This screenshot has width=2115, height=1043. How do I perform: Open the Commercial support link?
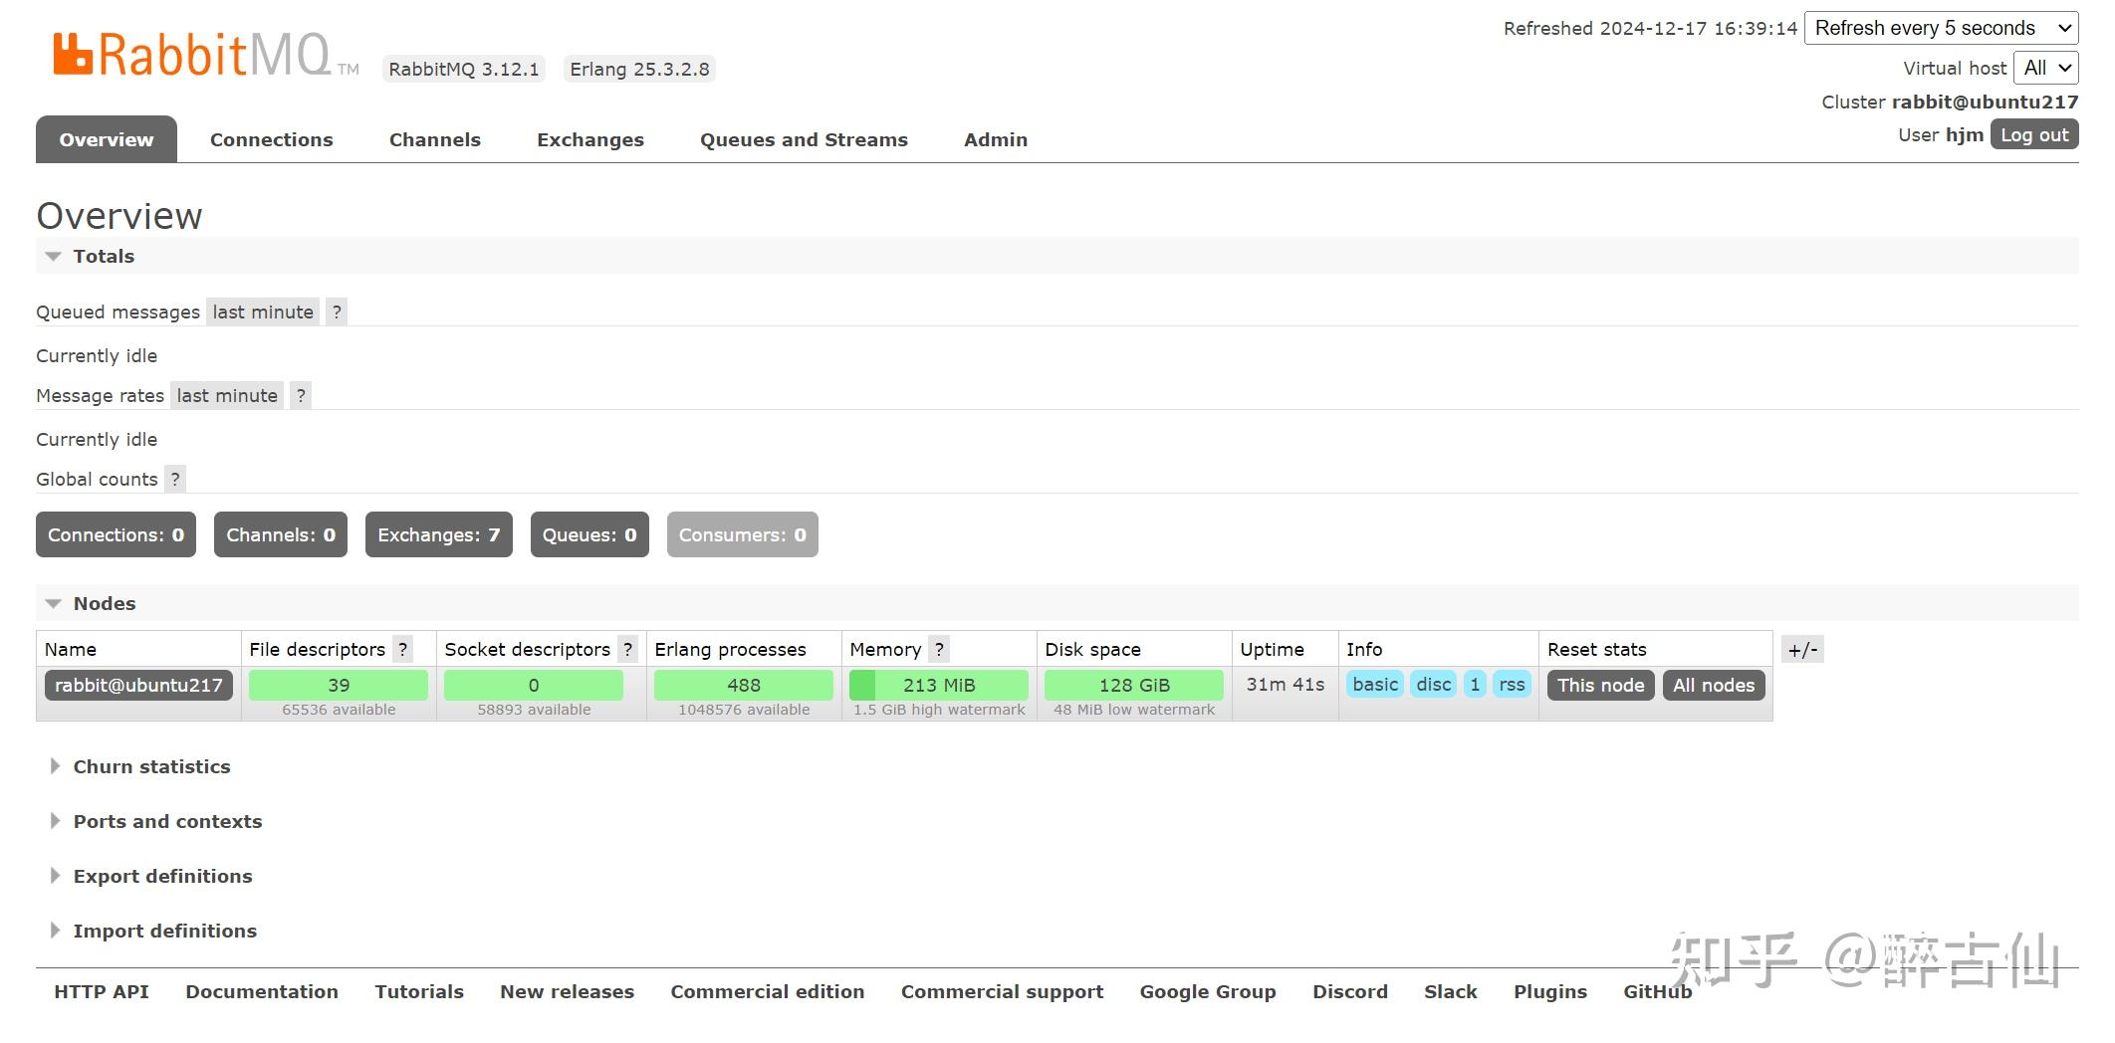click(x=1003, y=992)
